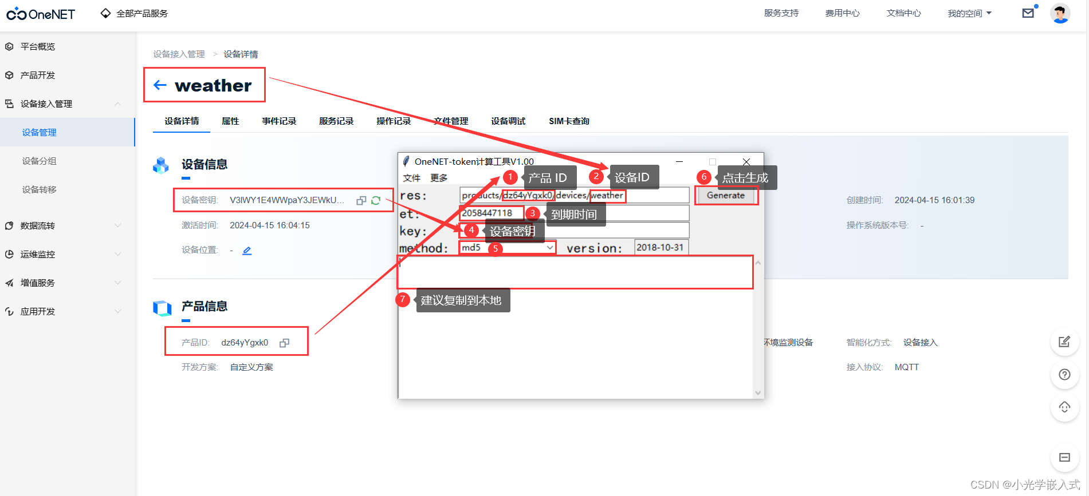Viewport: 1089px width, 496px height.
Task: Copy the device key with the copy icon
Action: [x=361, y=200]
